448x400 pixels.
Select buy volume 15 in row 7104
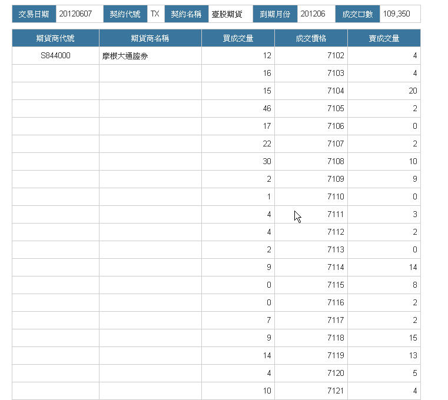[267, 91]
